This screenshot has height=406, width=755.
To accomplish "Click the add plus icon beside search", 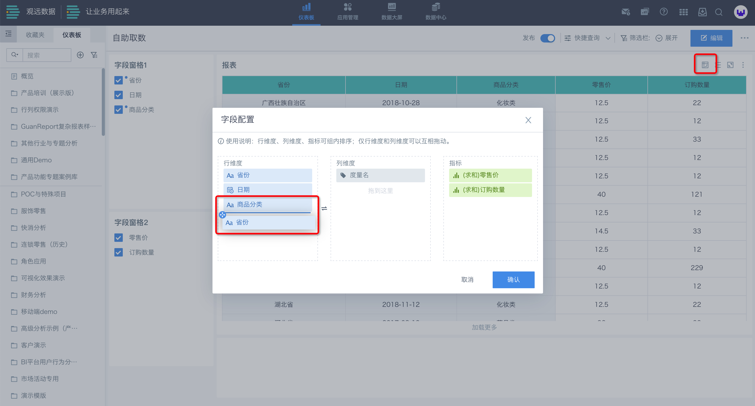I will click(80, 55).
